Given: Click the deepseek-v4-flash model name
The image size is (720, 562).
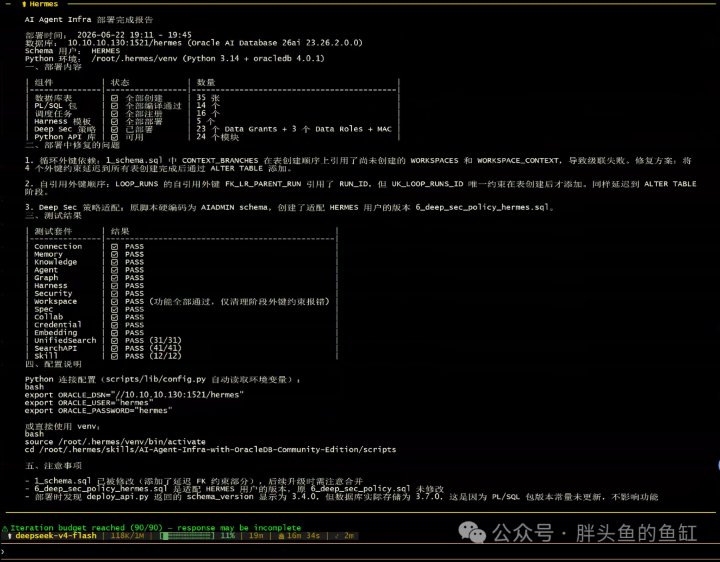Looking at the screenshot, I should 56,536.
